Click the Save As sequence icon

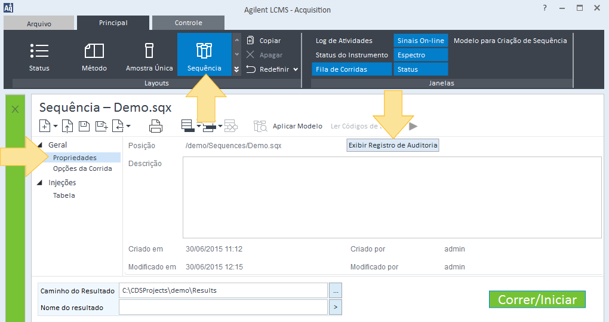(101, 126)
